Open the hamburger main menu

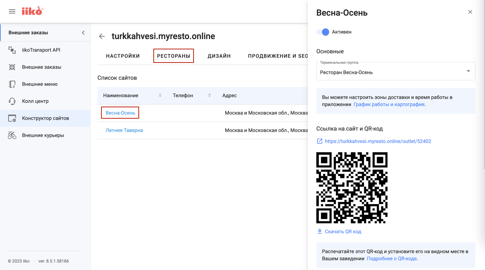(x=12, y=11)
